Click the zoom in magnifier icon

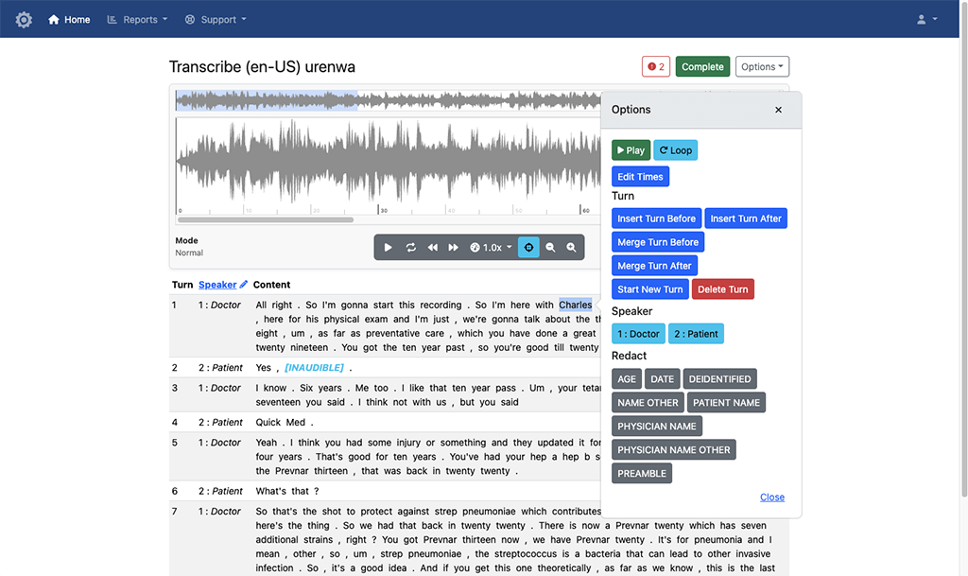pos(571,248)
